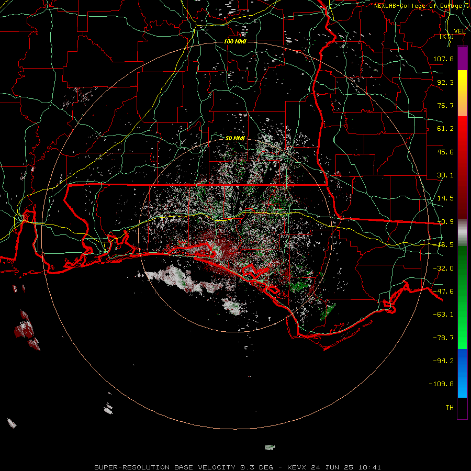Click the TH legend label

click(450, 408)
